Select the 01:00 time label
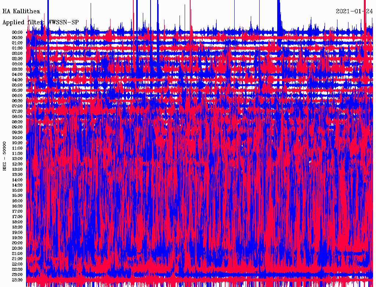 [17, 43]
